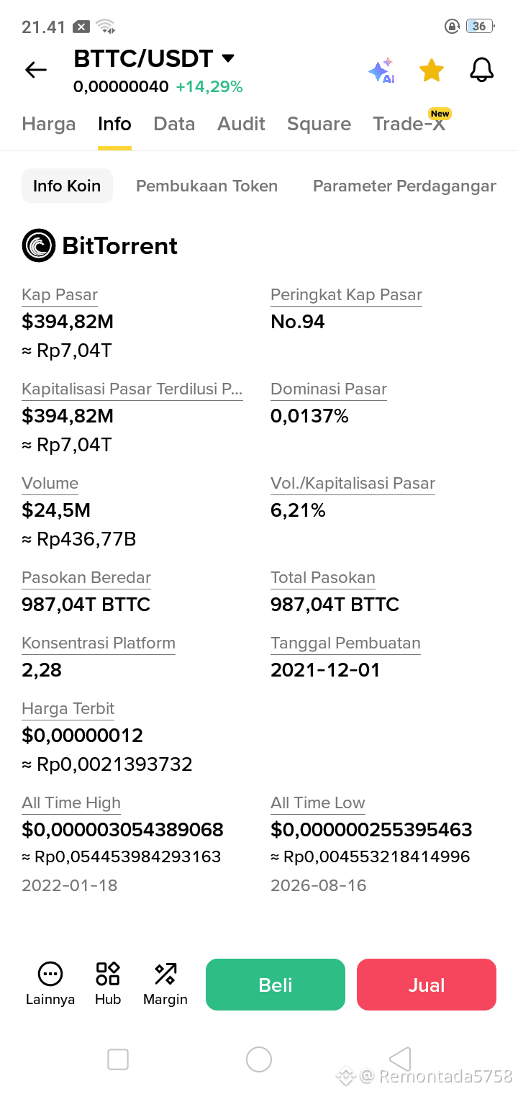The height and width of the screenshot is (1094, 518).
Task: Toggle the favorite star for BTTC/USDT
Action: point(432,71)
